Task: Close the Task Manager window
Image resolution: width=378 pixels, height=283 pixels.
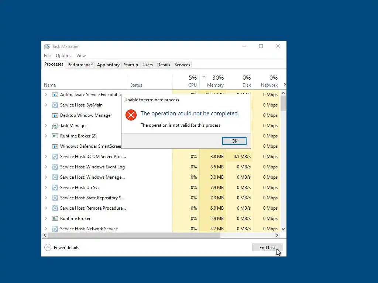Action: [278, 46]
